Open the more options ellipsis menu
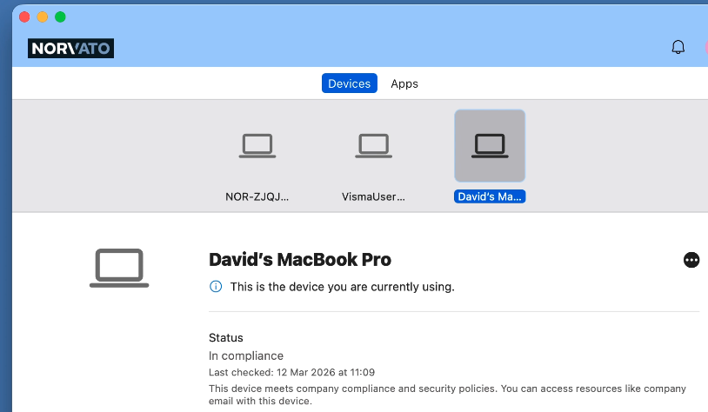The width and height of the screenshot is (708, 412). (691, 260)
